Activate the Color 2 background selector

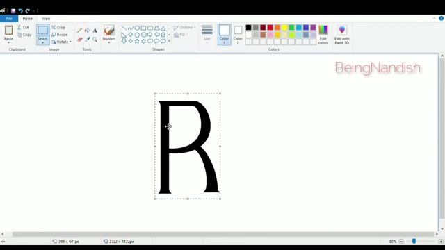pos(238,35)
